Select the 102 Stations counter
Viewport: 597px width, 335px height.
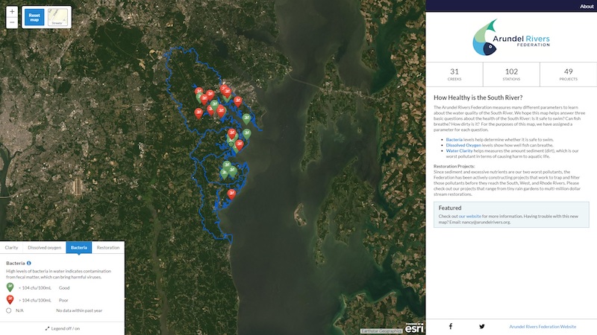point(511,74)
